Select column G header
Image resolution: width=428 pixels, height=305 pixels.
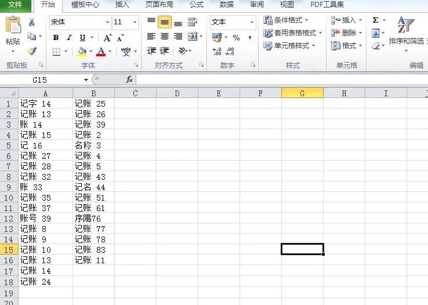[x=302, y=93]
